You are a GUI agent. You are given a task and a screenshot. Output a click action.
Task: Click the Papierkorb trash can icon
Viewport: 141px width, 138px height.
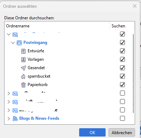click(x=23, y=85)
